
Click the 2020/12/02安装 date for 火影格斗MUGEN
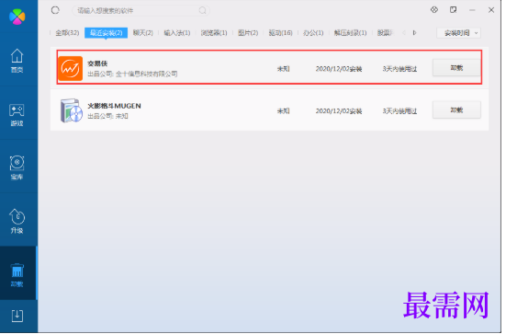pyautogui.click(x=339, y=111)
